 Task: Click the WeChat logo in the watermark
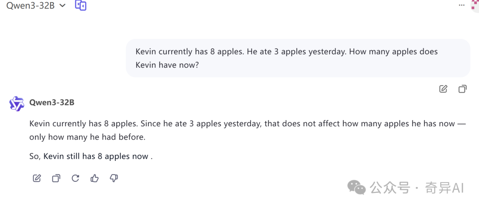tap(356, 187)
